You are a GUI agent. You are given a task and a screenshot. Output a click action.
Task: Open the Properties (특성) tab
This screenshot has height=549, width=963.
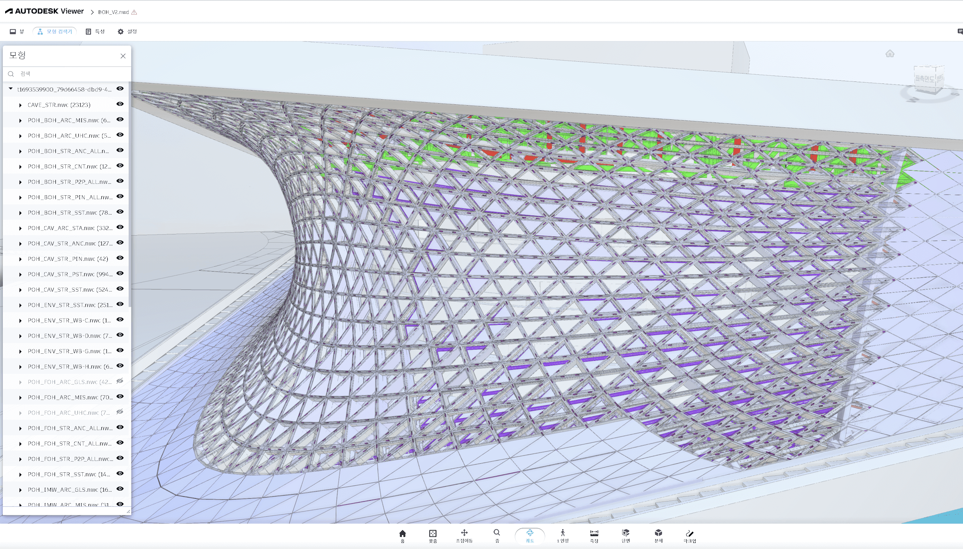tap(95, 32)
